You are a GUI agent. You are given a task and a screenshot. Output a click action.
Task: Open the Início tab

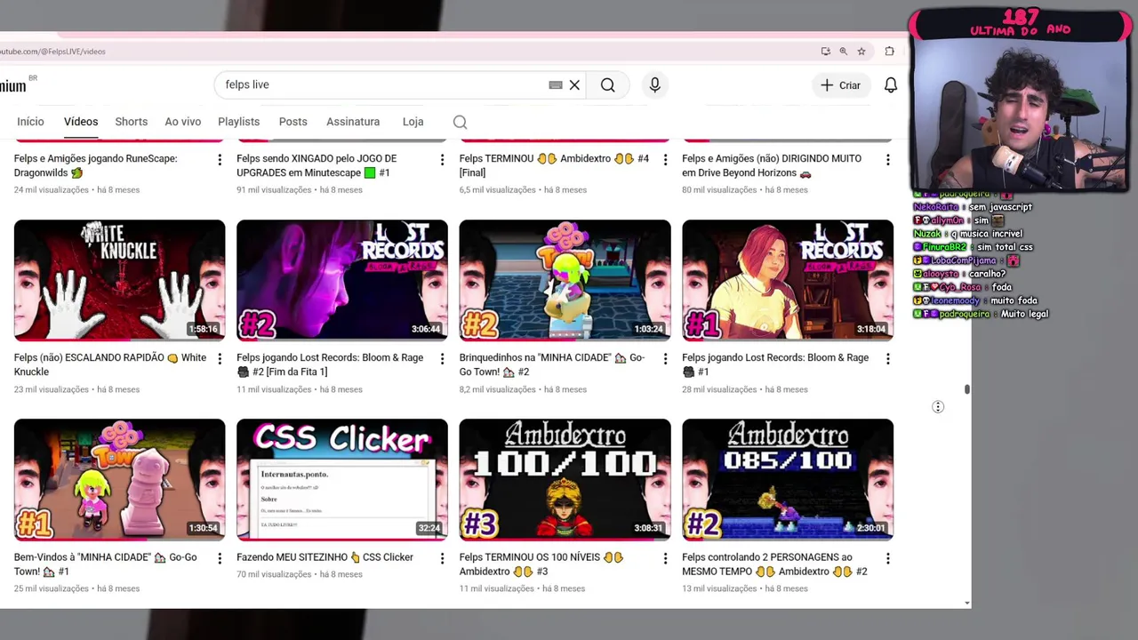tap(30, 122)
